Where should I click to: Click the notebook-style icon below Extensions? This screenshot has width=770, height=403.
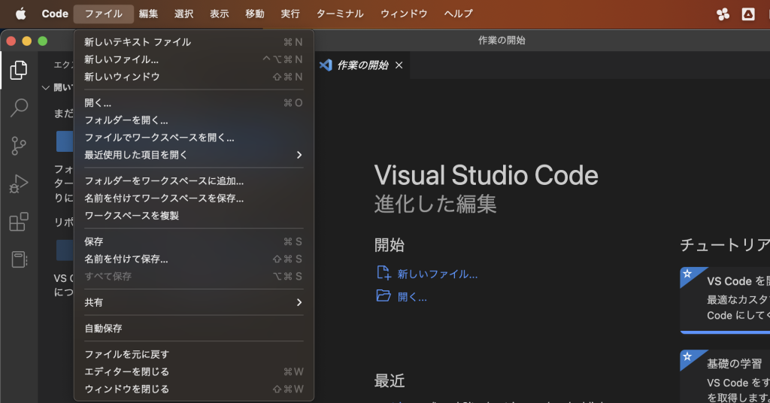coord(19,259)
